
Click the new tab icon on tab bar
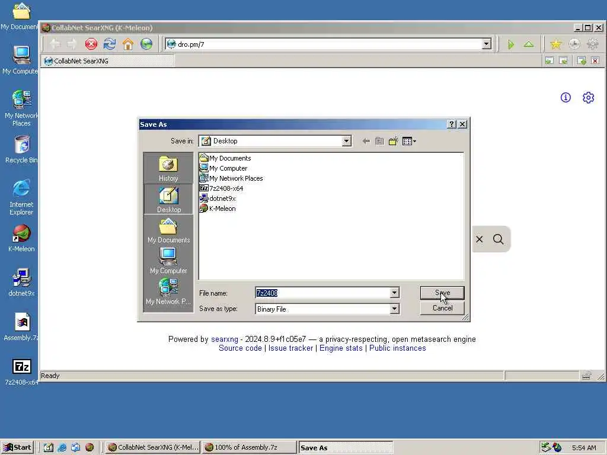[582, 60]
